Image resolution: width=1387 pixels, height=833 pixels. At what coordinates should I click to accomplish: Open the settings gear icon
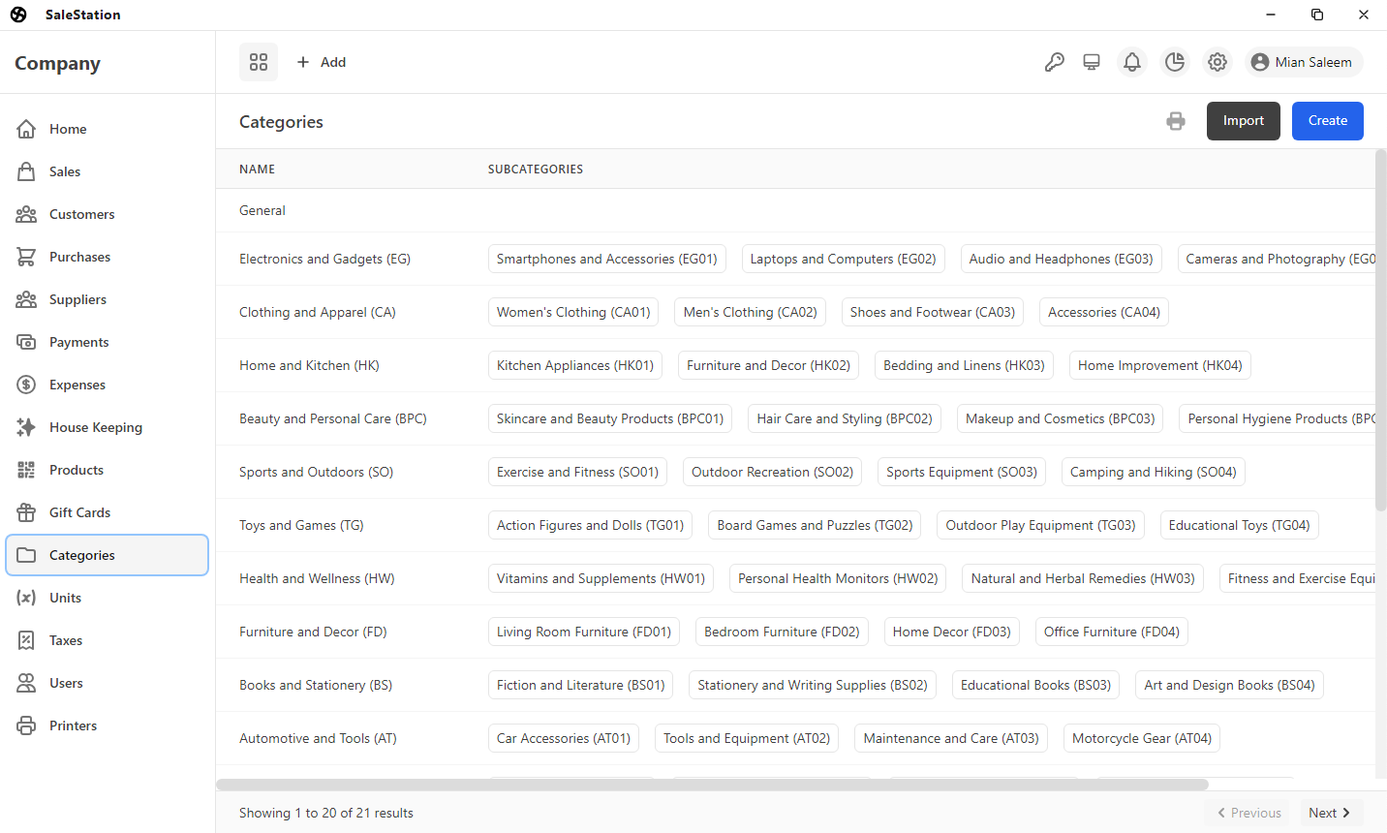pyautogui.click(x=1217, y=62)
